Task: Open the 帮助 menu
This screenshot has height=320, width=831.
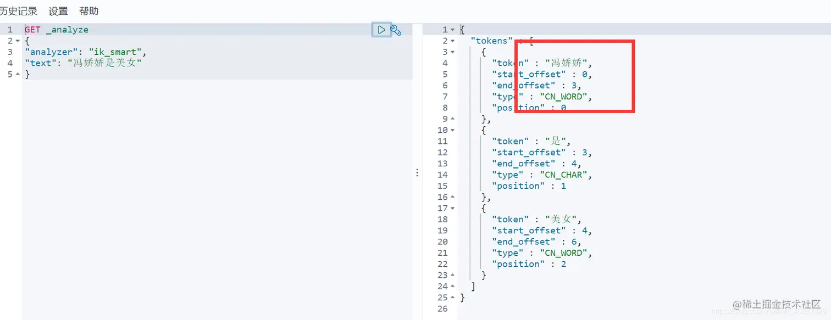Action: (89, 11)
